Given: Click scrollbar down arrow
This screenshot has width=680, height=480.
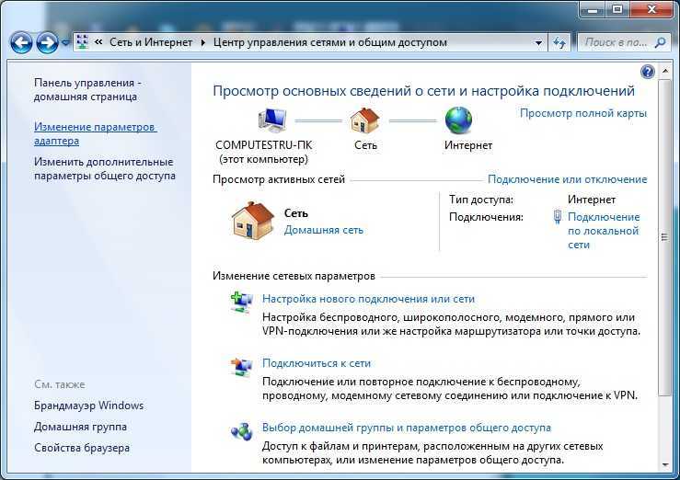Looking at the screenshot, I should tap(665, 465).
